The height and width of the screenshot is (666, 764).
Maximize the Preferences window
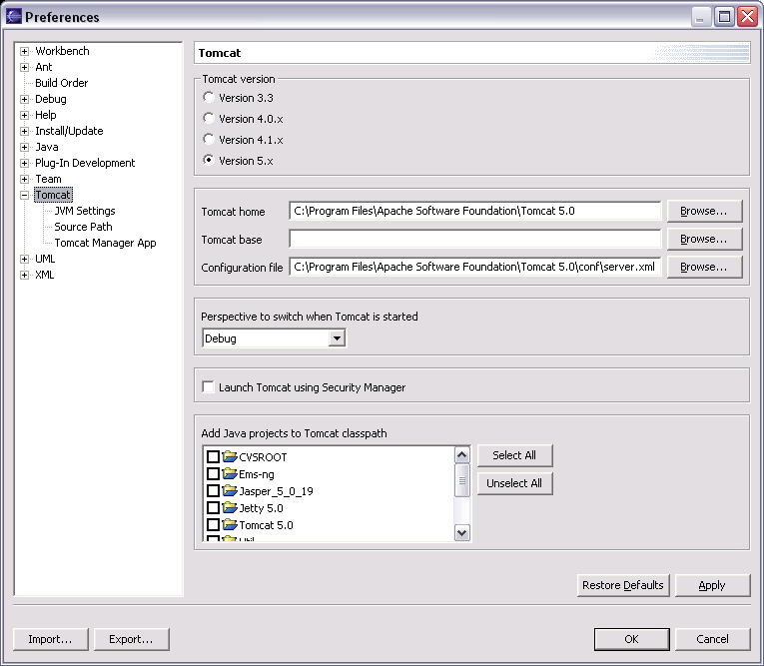click(724, 17)
